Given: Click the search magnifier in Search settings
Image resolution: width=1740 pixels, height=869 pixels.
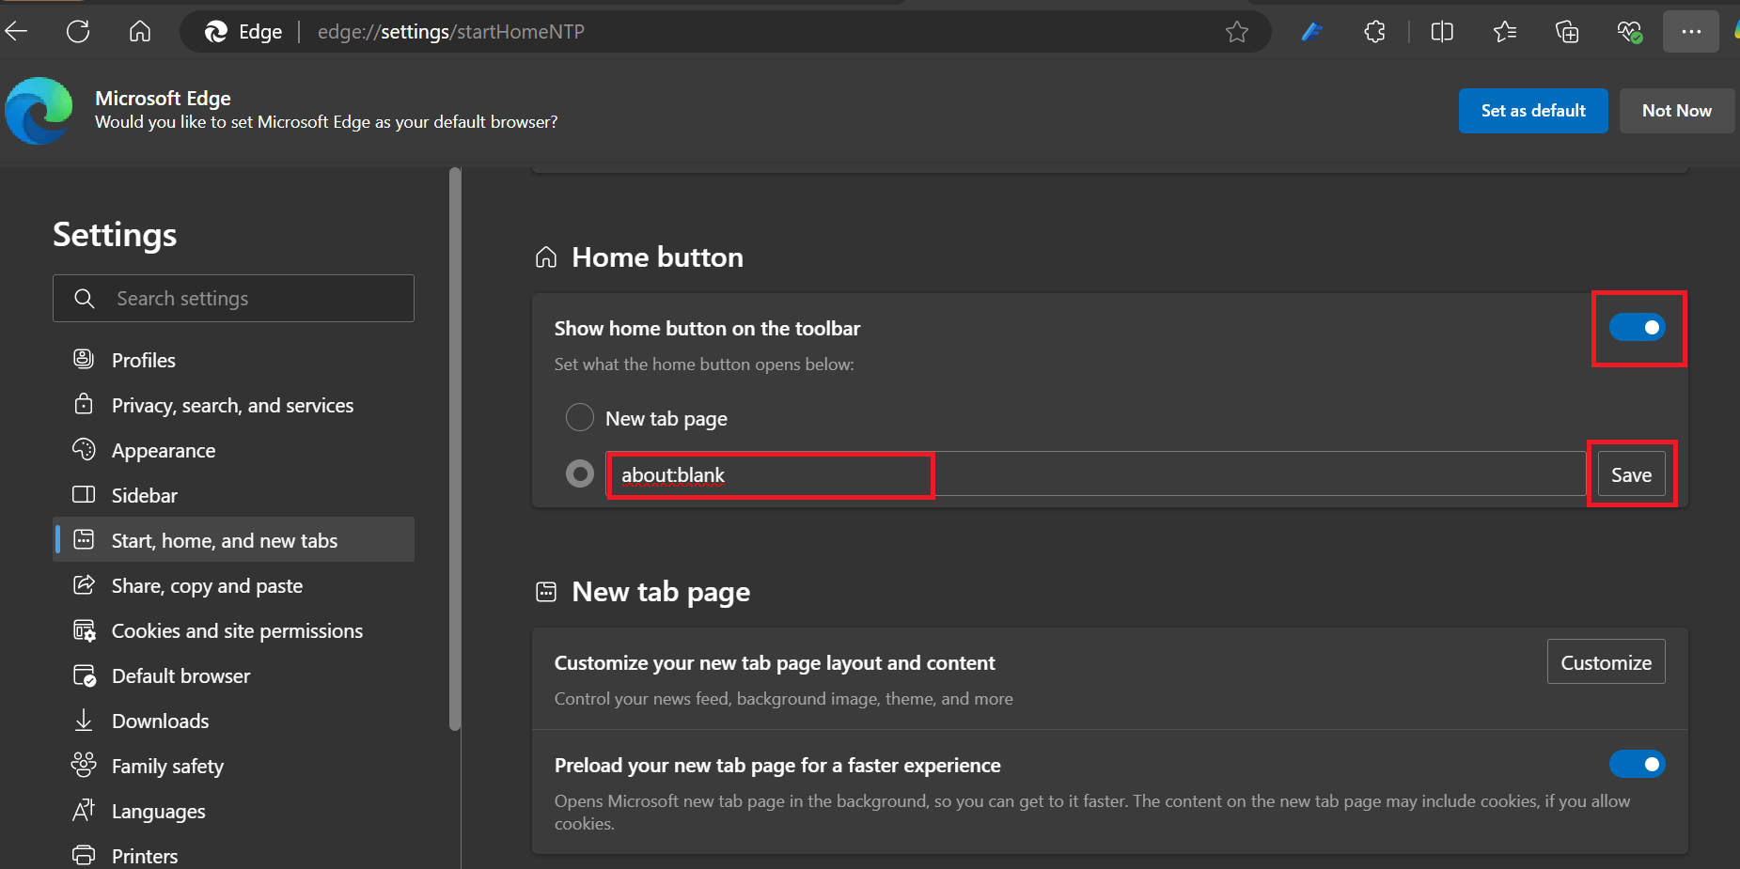Looking at the screenshot, I should point(85,299).
